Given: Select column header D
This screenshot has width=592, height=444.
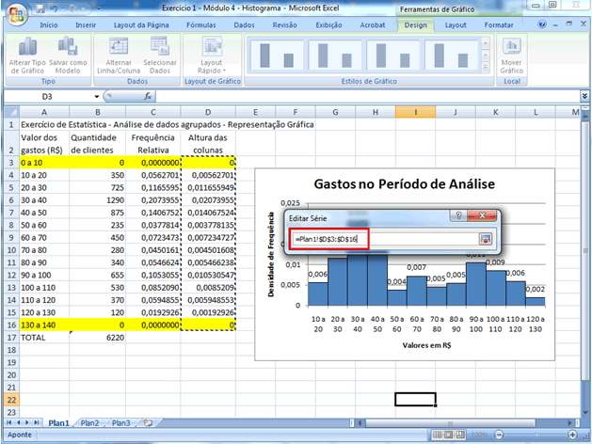Looking at the screenshot, I should pyautogui.click(x=207, y=111).
